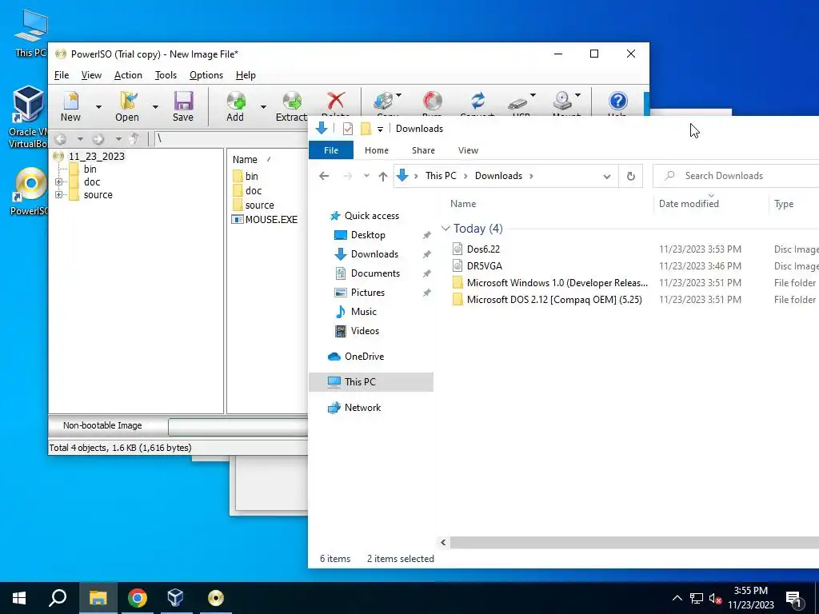Select bin folder in PowerISO tree
The image size is (819, 614).
(x=90, y=169)
